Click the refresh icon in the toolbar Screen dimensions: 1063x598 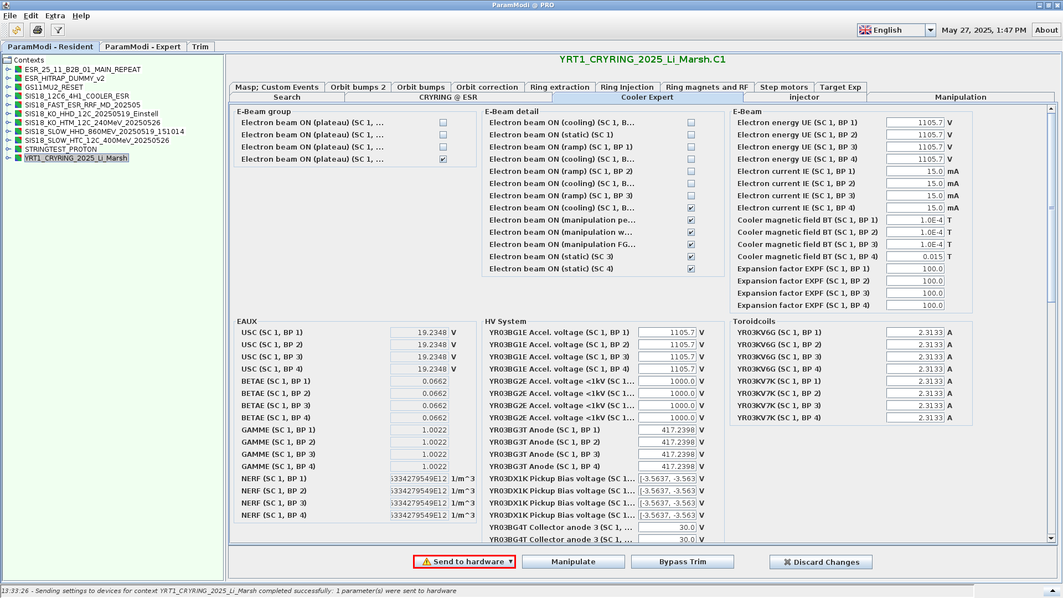(17, 30)
